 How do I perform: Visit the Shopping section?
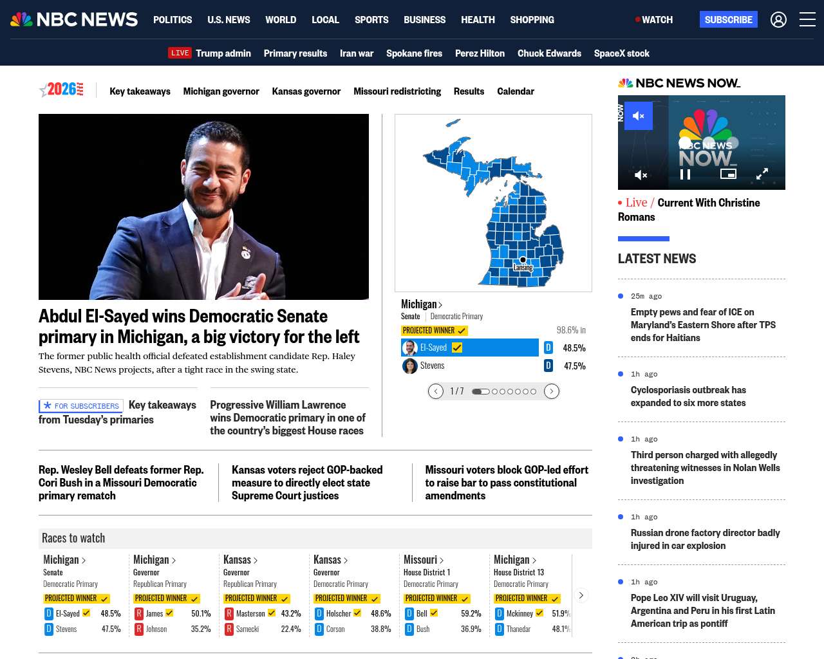[532, 20]
